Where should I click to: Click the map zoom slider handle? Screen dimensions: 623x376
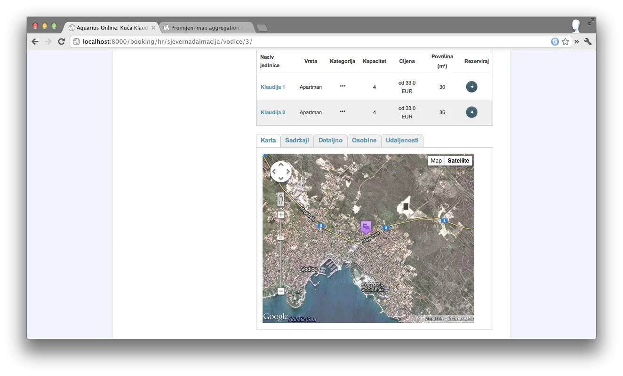281,238
